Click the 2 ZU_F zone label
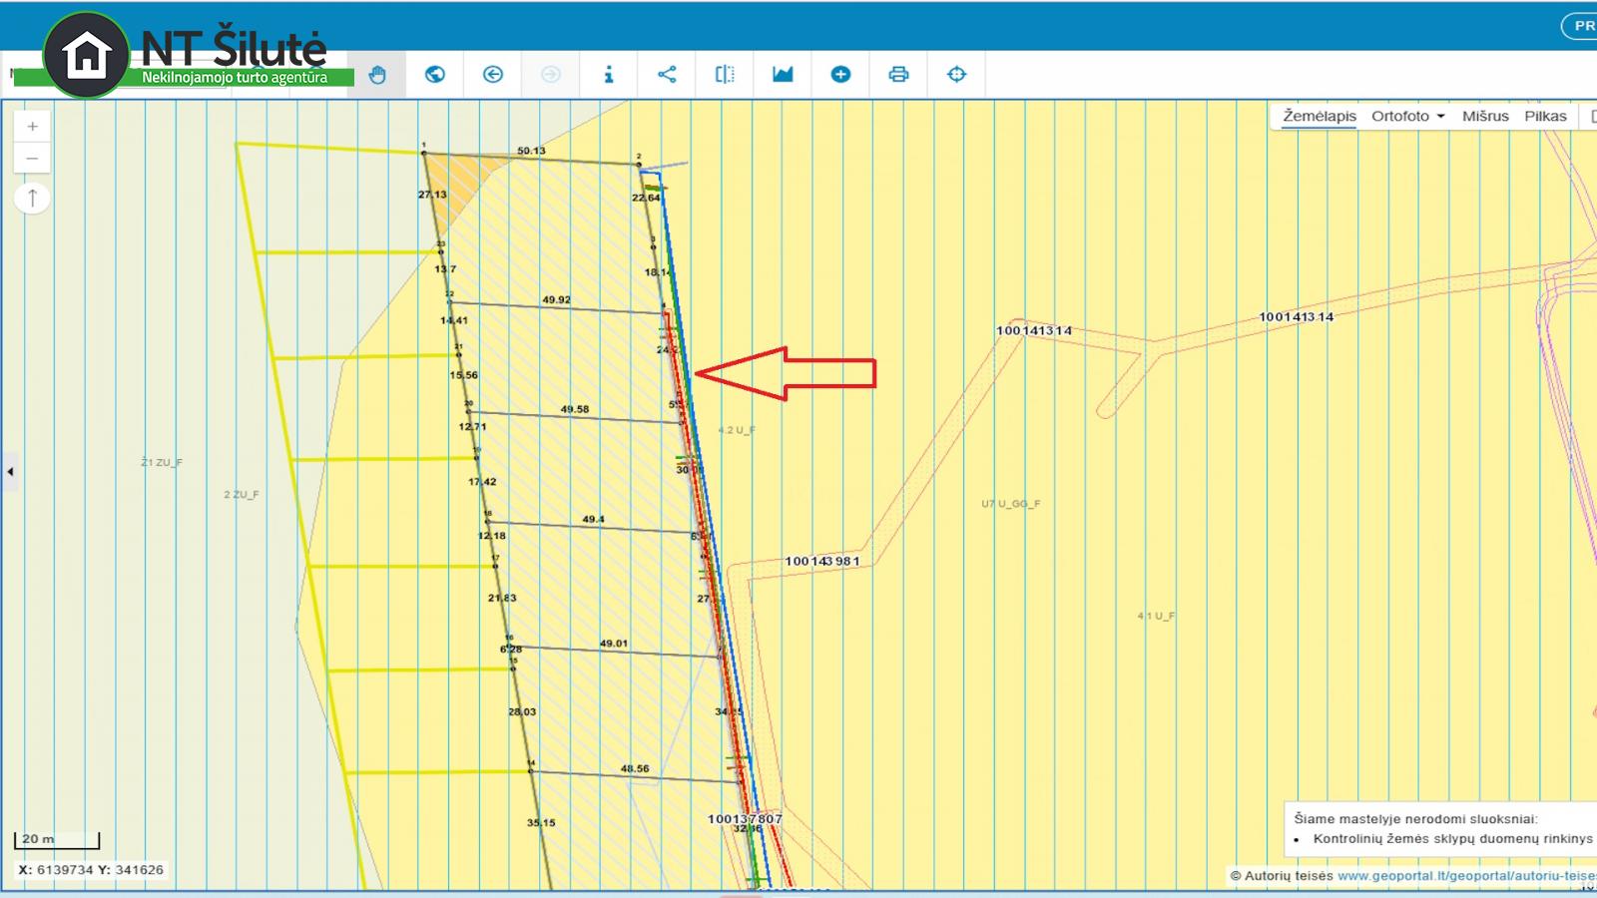The image size is (1597, 898). [242, 495]
